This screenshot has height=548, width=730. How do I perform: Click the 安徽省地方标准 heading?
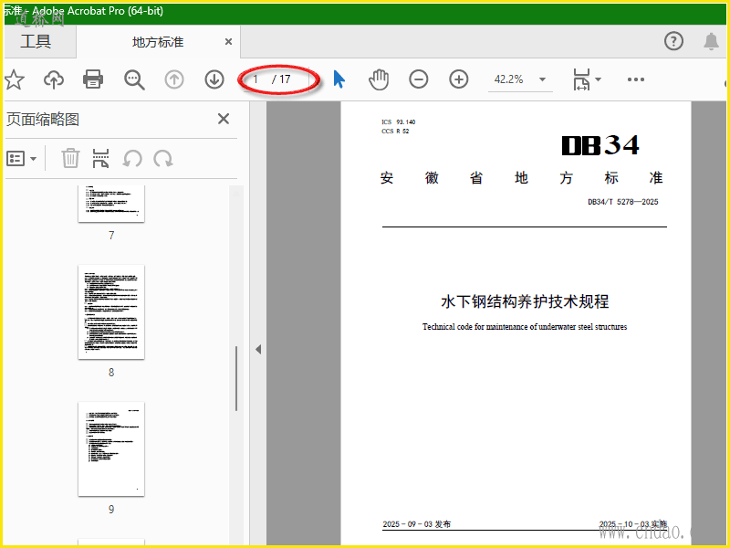click(521, 178)
